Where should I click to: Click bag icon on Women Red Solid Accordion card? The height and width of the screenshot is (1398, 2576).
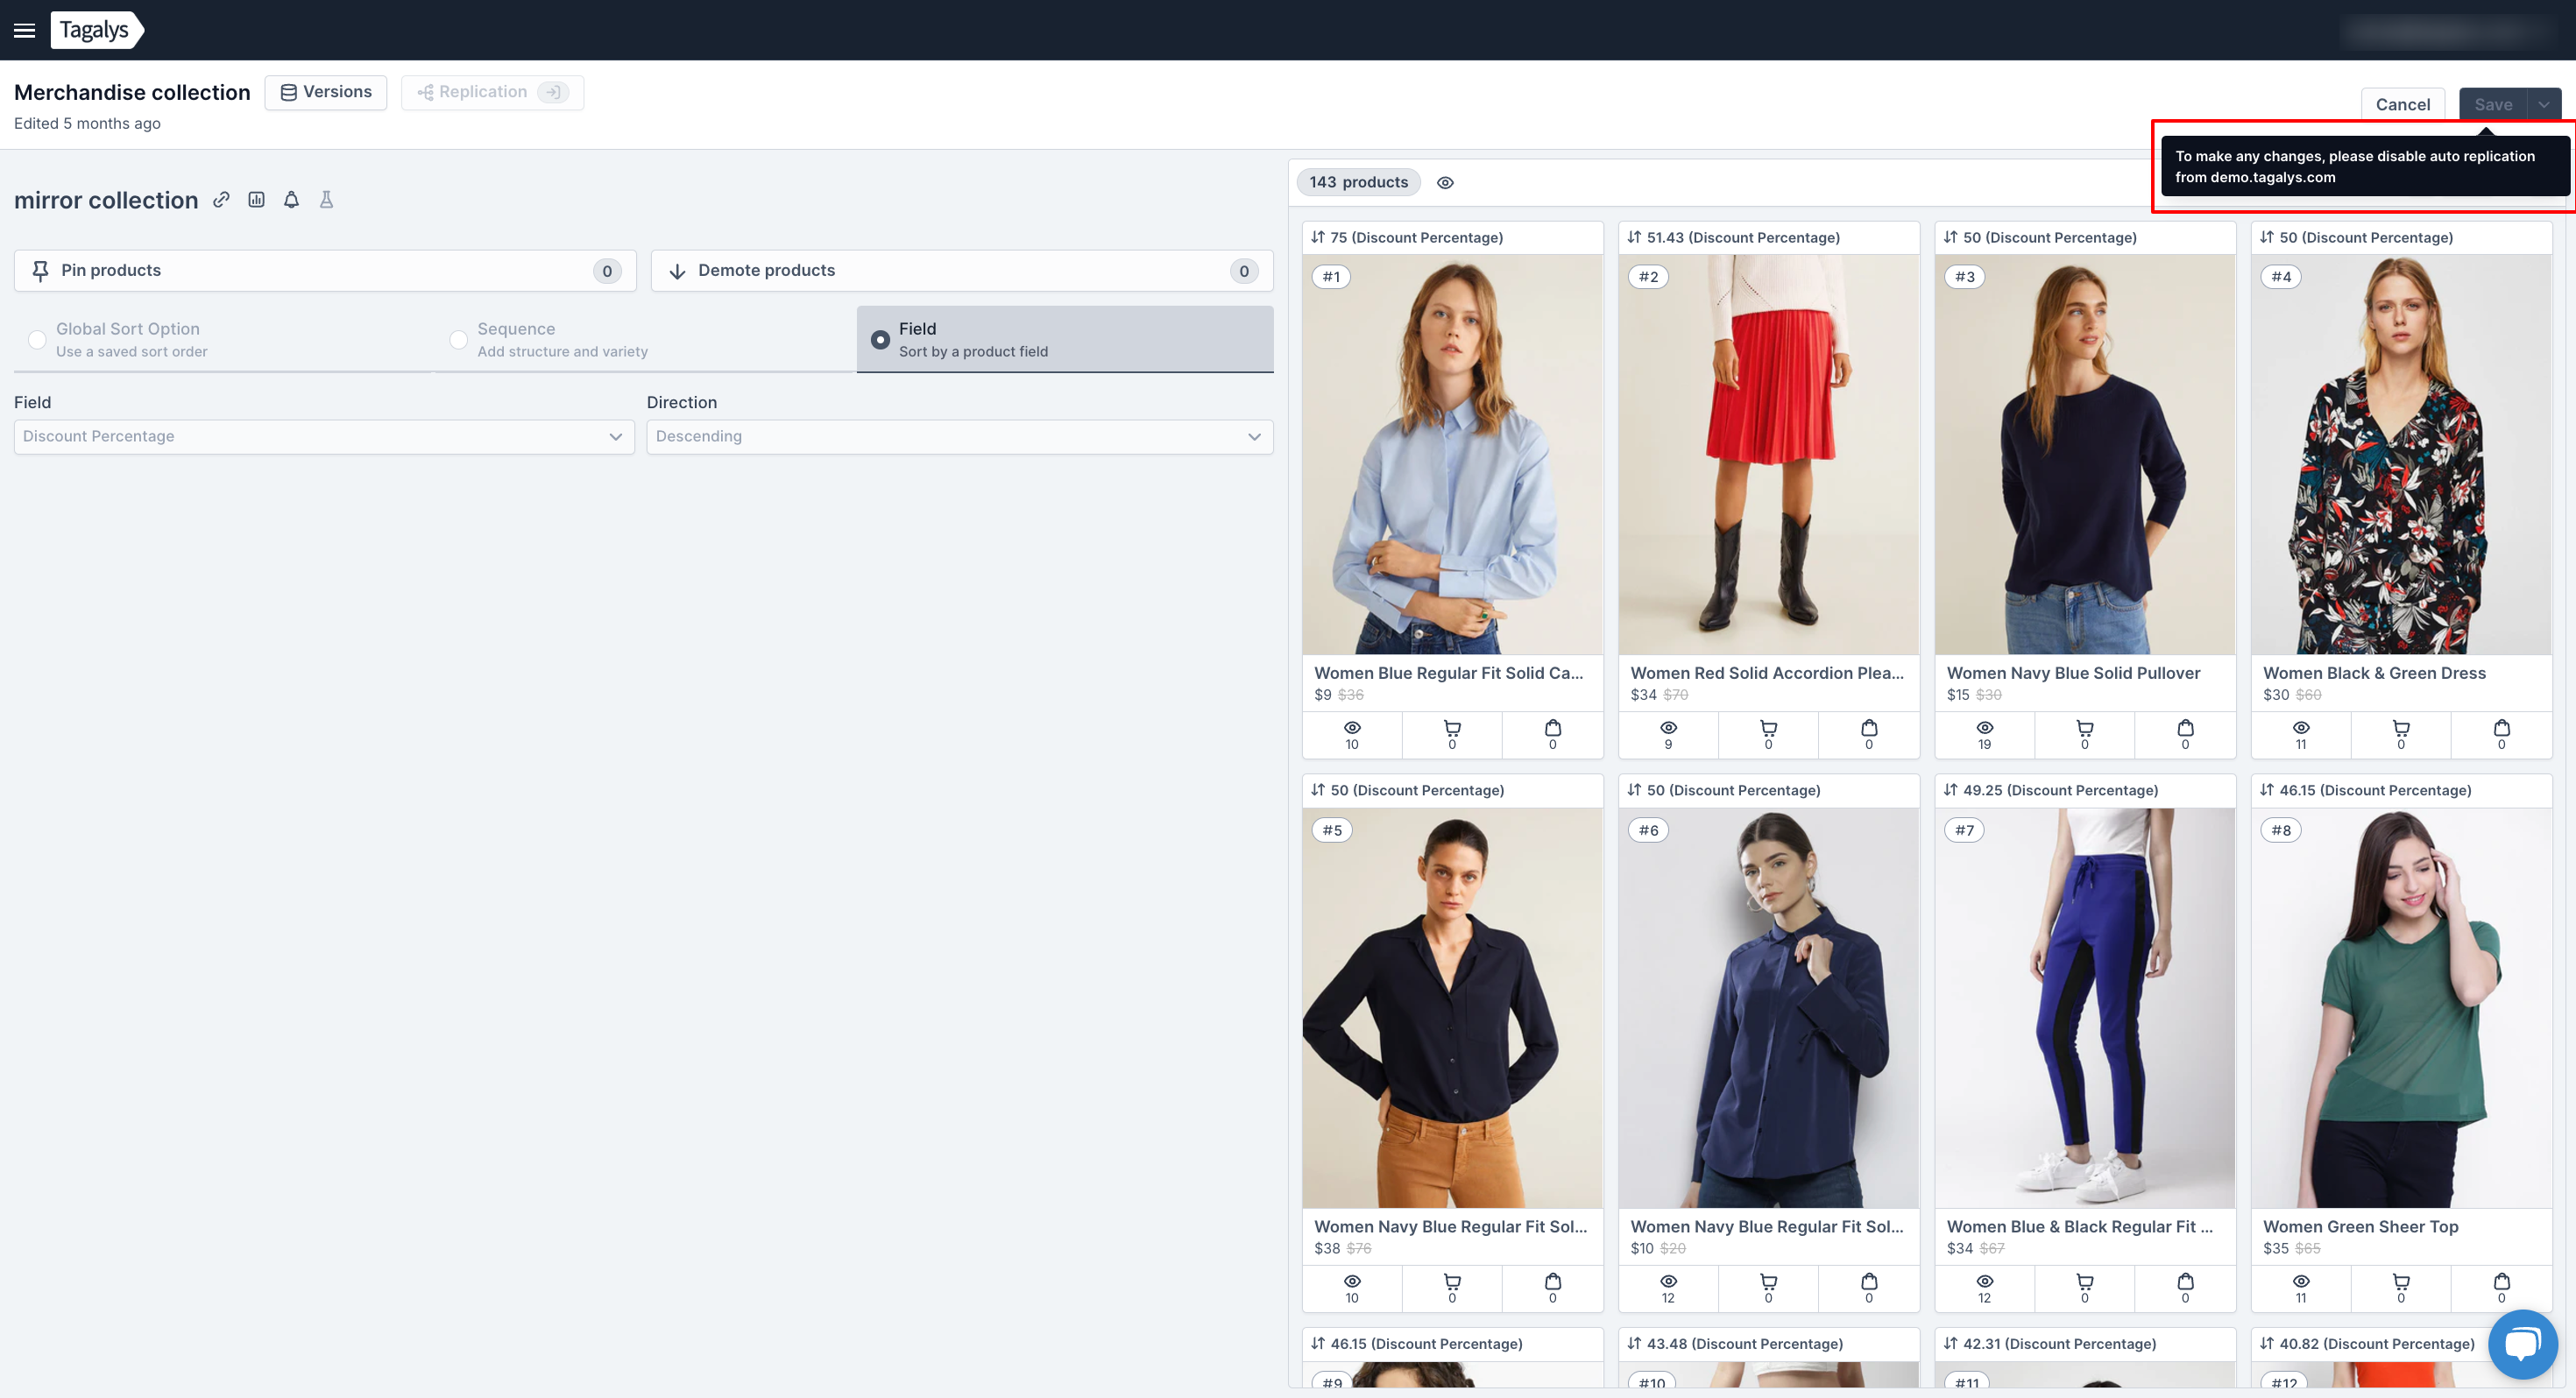tap(1869, 728)
